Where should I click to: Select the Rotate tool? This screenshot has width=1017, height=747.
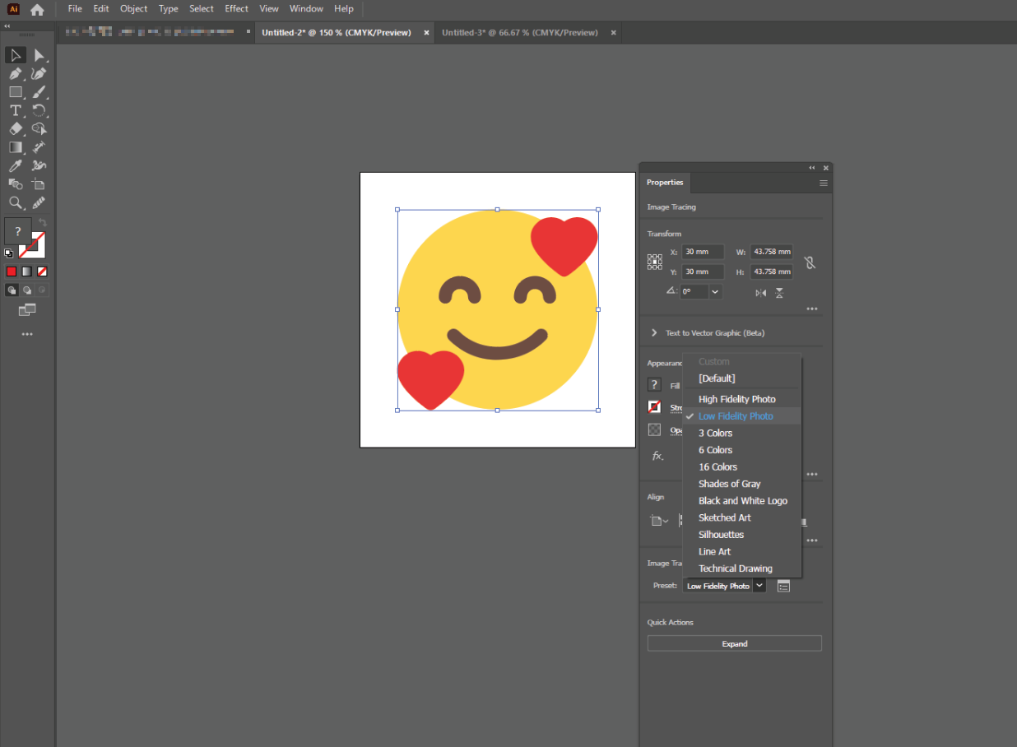coord(39,110)
